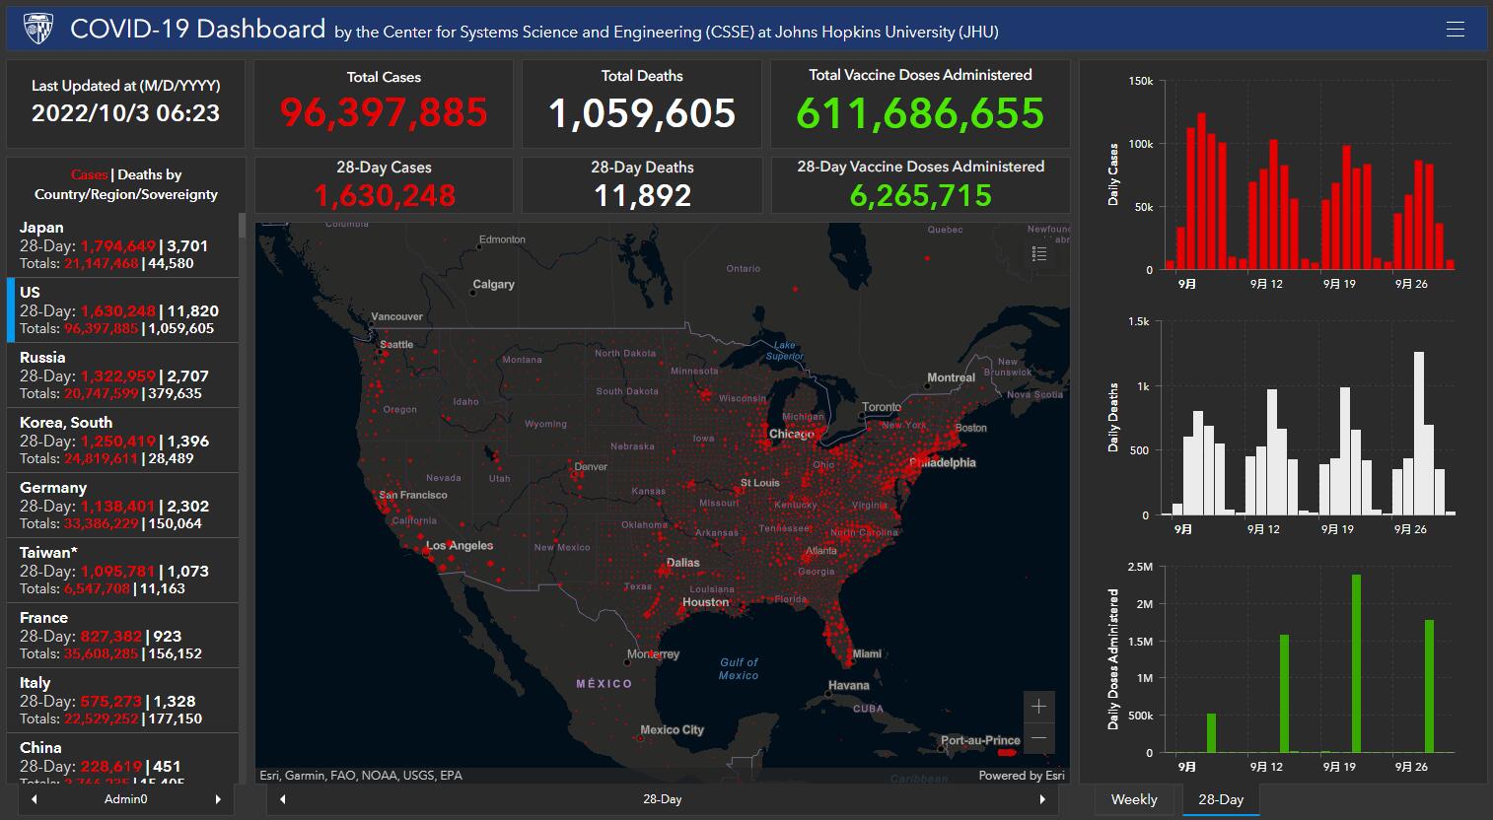
Task: Click Mexico City on the map
Action: point(672,730)
